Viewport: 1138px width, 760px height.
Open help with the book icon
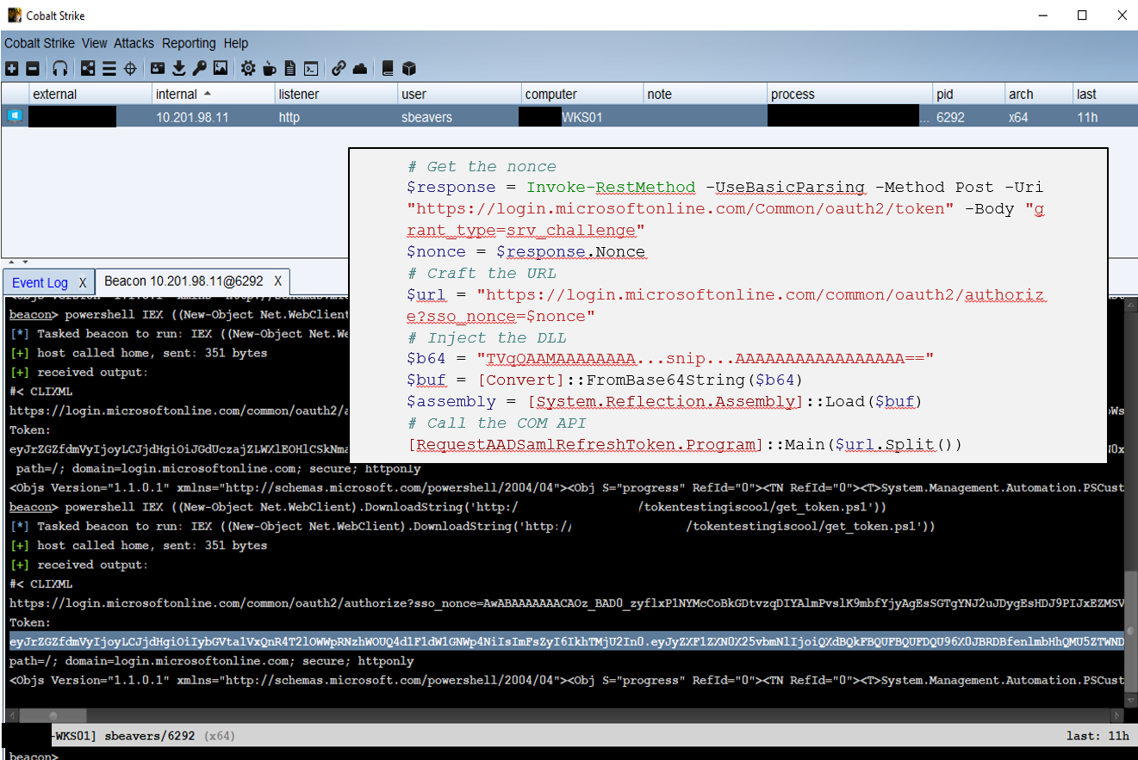(x=388, y=68)
